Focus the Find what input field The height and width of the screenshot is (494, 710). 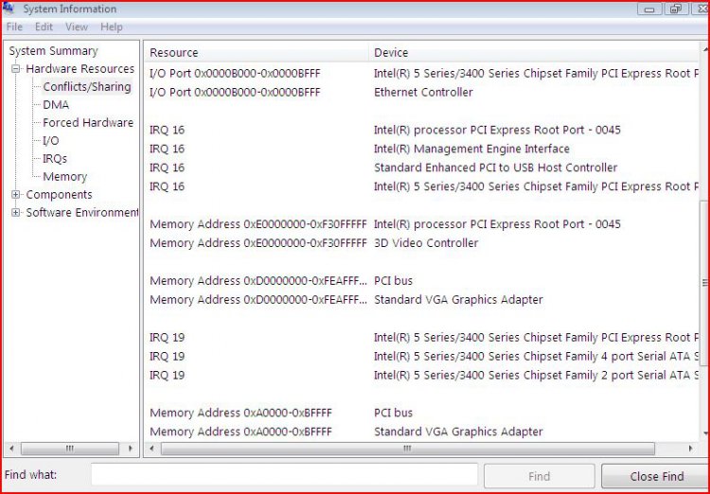[284, 475]
